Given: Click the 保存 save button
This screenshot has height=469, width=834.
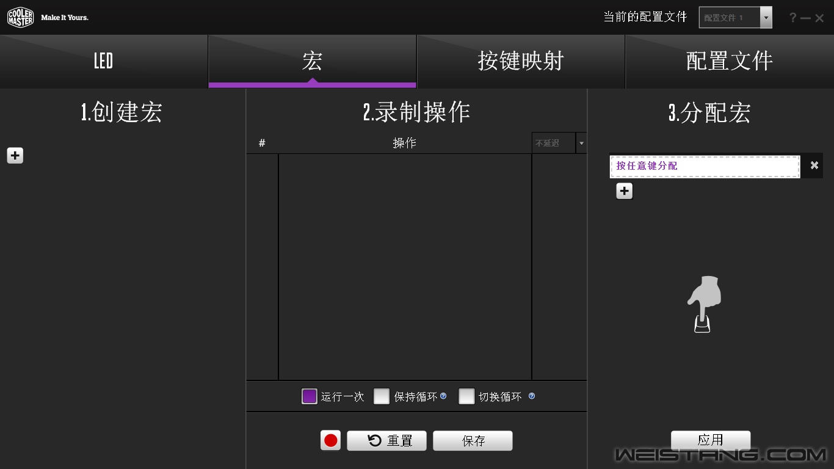Looking at the screenshot, I should coord(473,441).
